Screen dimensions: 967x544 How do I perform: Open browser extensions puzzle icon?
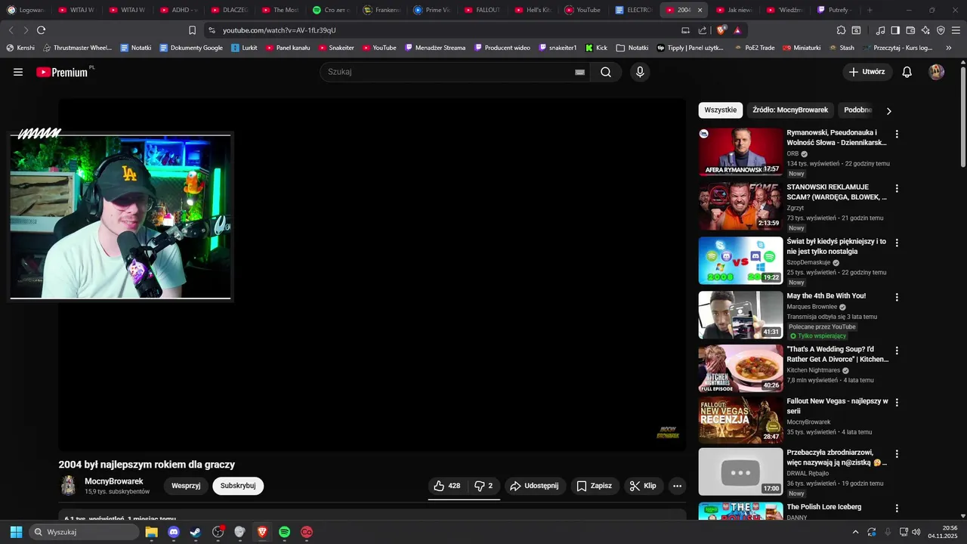click(841, 30)
